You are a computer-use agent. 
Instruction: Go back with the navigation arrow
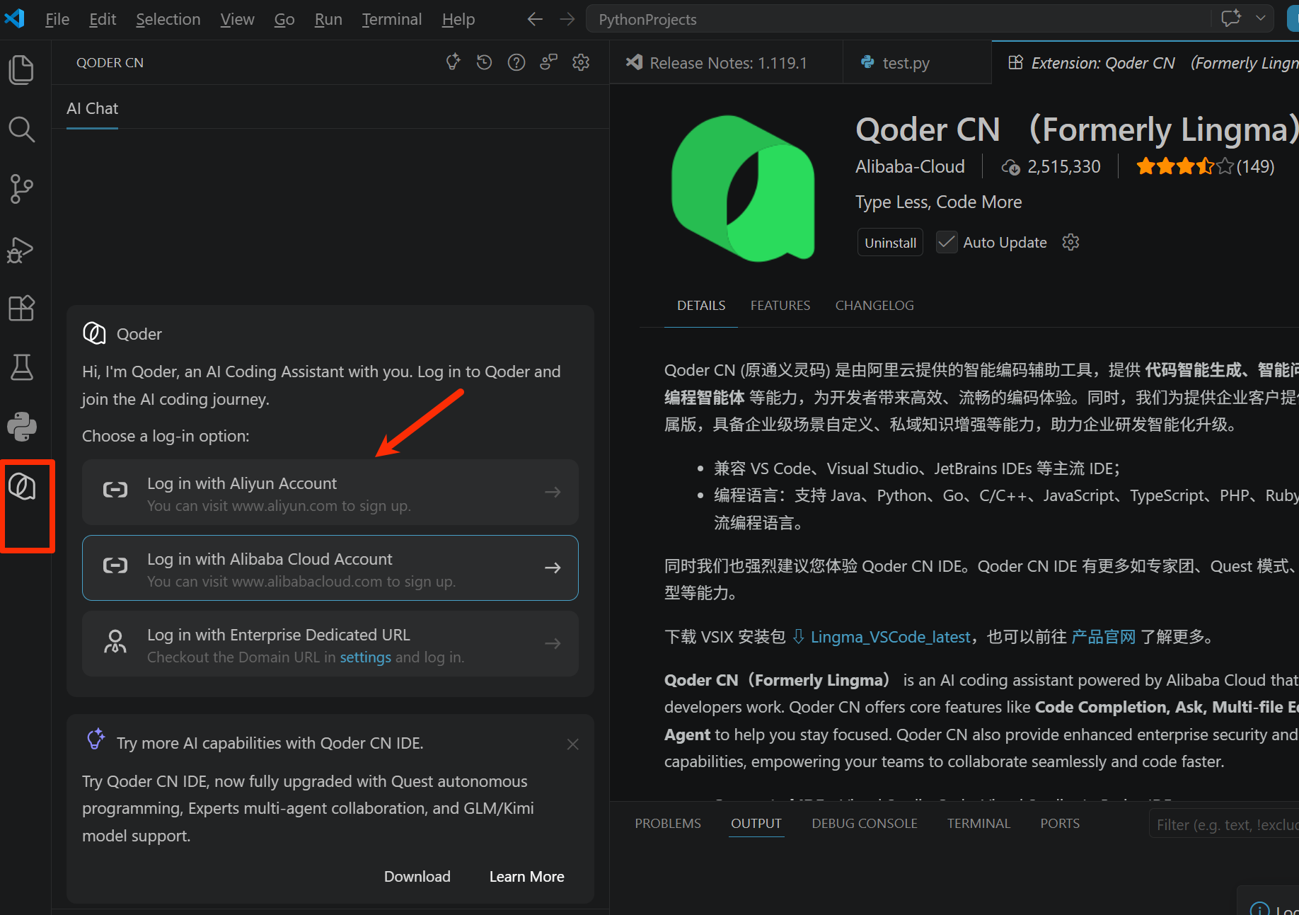click(x=536, y=19)
